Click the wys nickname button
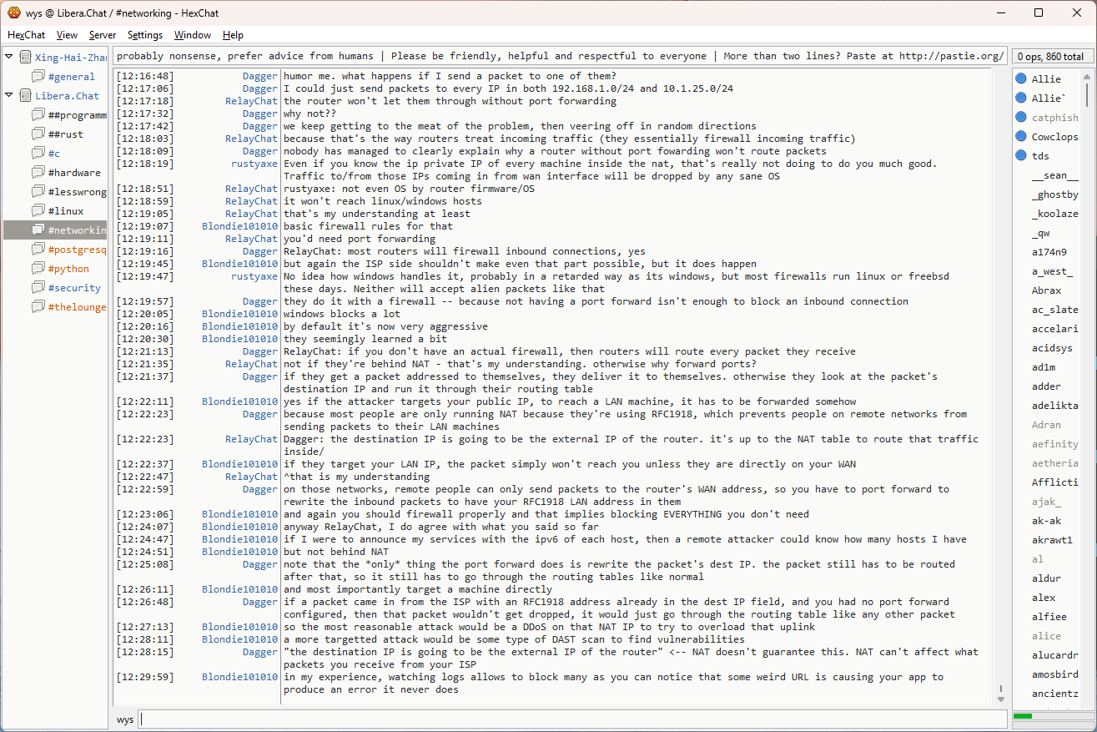Viewport: 1097px width, 732px height. (125, 719)
